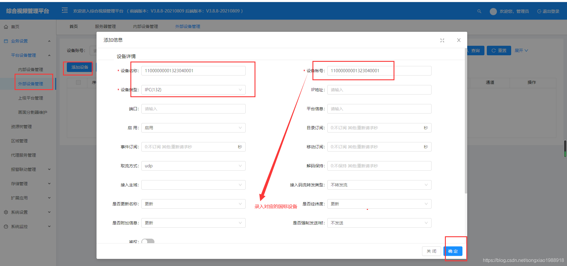
Task: Click the 查询 search button
Action: 475,51
